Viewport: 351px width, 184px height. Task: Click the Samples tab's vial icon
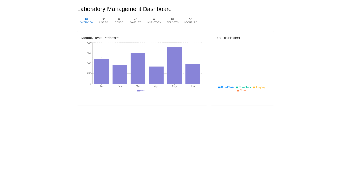click(x=135, y=19)
